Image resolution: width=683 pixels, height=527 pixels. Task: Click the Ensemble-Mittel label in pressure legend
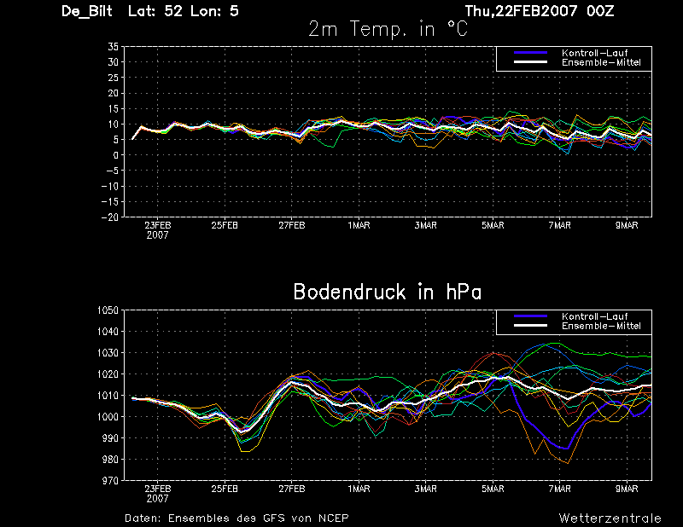pos(601,326)
